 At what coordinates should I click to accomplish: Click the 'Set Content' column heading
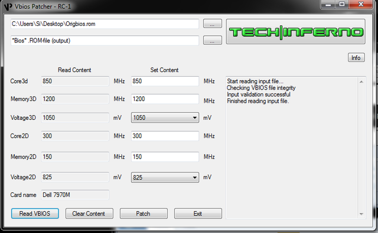(x=164, y=70)
